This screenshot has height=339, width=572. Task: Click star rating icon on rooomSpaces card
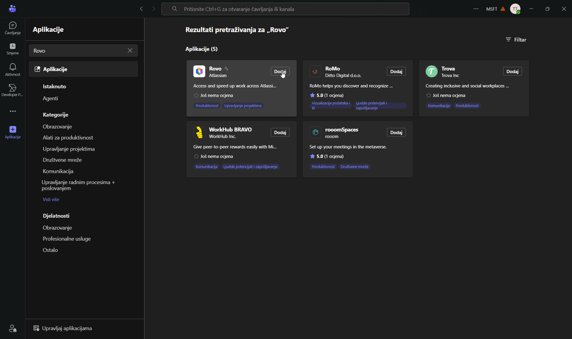click(312, 156)
